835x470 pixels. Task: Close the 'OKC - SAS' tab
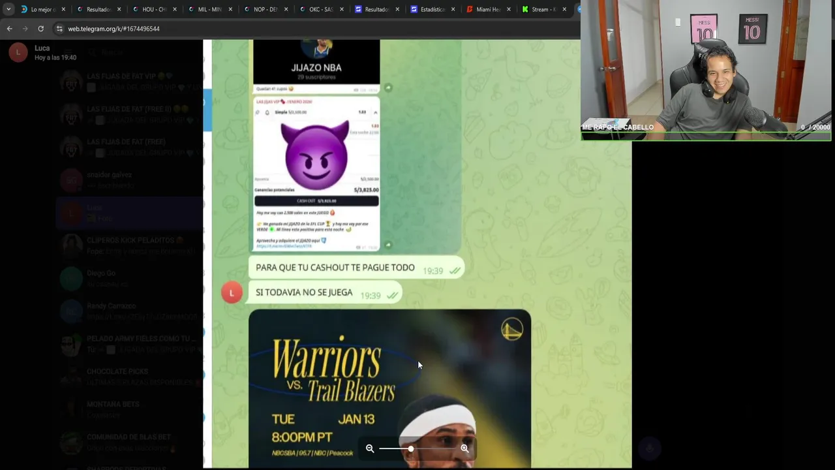341,9
